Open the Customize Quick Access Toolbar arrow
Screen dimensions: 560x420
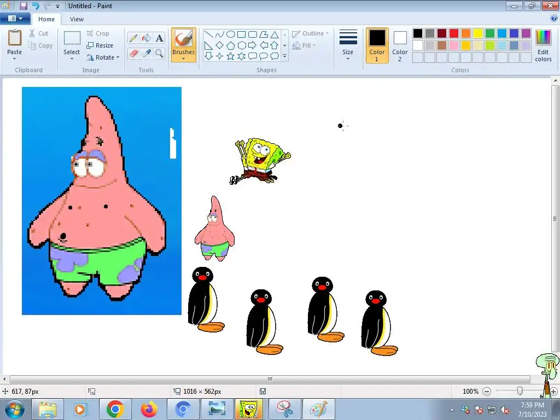coord(57,6)
